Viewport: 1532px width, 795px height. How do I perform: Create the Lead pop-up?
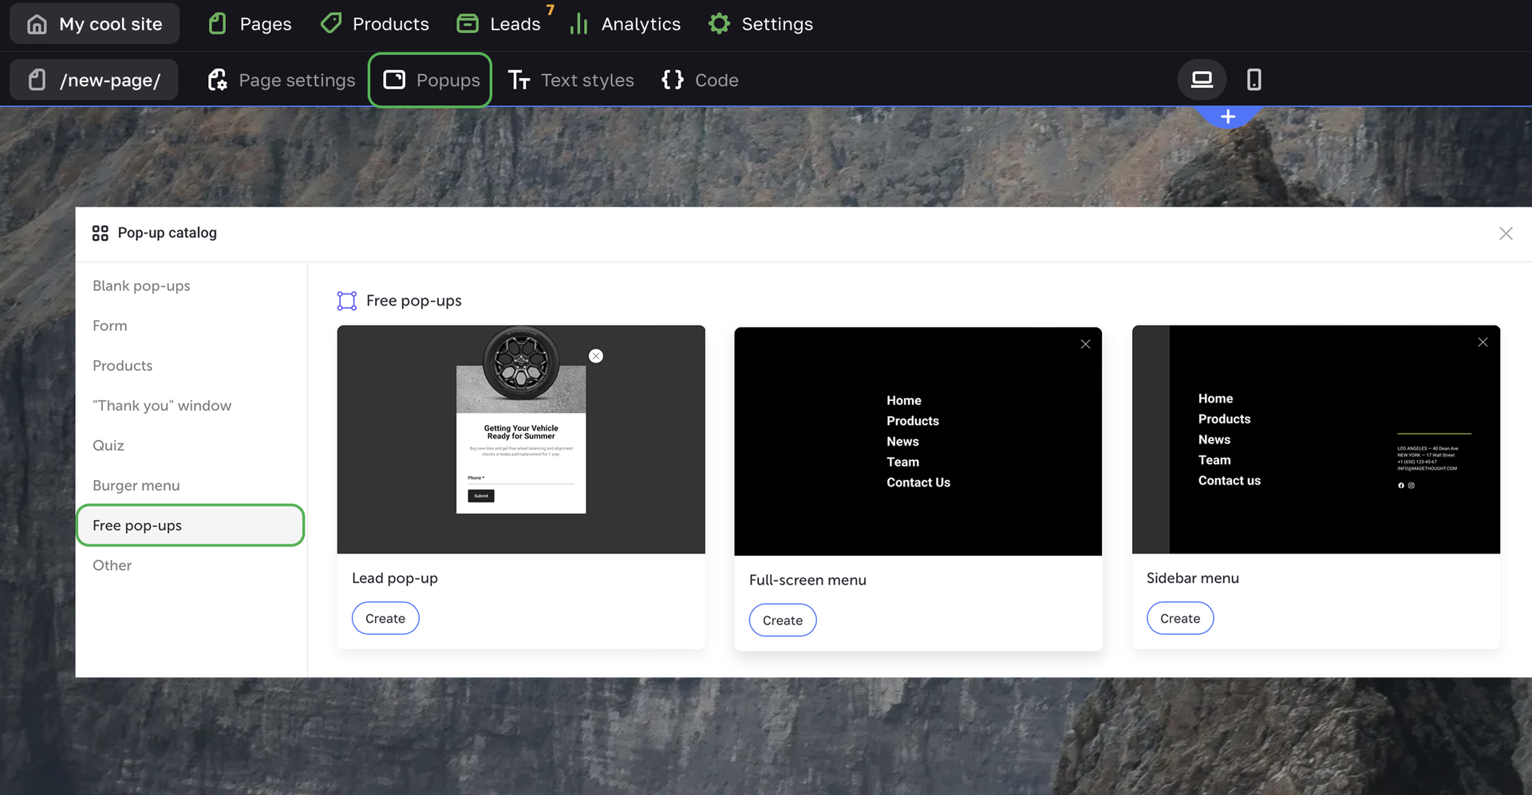coord(385,618)
